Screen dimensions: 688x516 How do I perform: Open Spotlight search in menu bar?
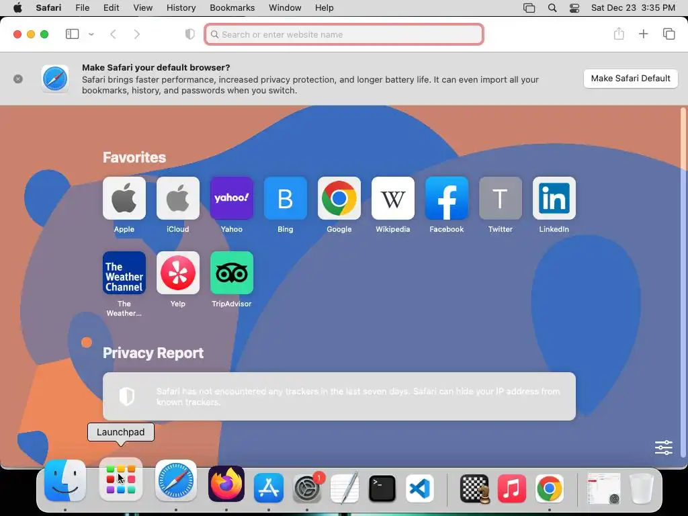point(552,8)
